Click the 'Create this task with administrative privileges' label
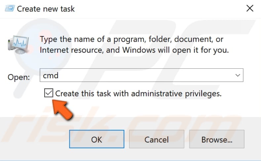Screen dimensions: 261x161 [x=138, y=94]
